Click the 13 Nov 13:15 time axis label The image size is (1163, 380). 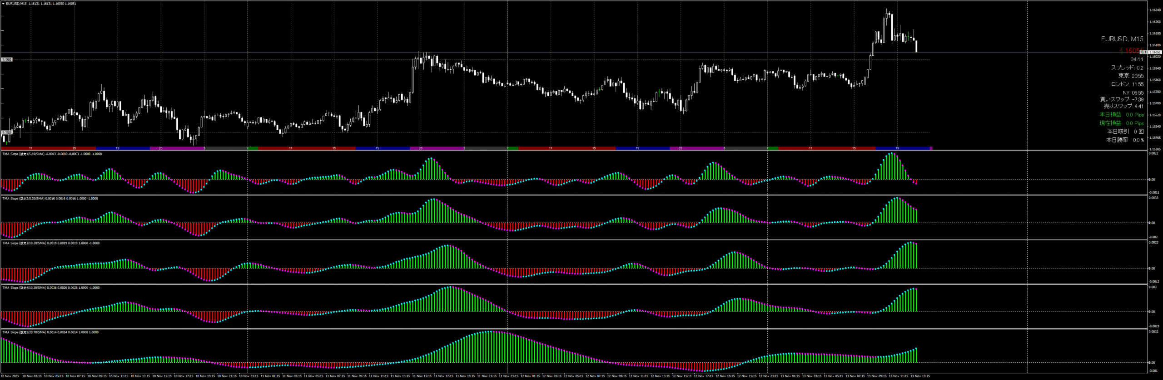[x=920, y=376]
